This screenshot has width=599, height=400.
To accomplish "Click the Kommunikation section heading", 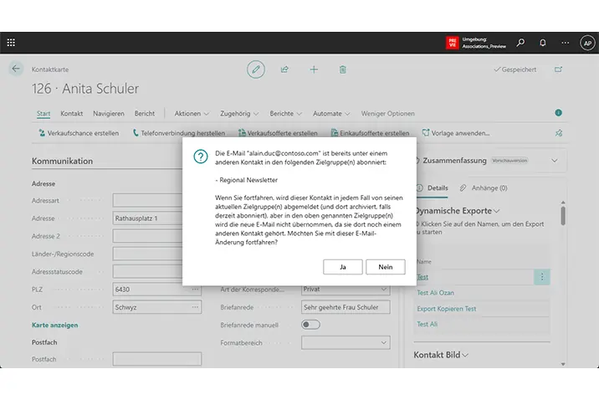I will [x=62, y=161].
